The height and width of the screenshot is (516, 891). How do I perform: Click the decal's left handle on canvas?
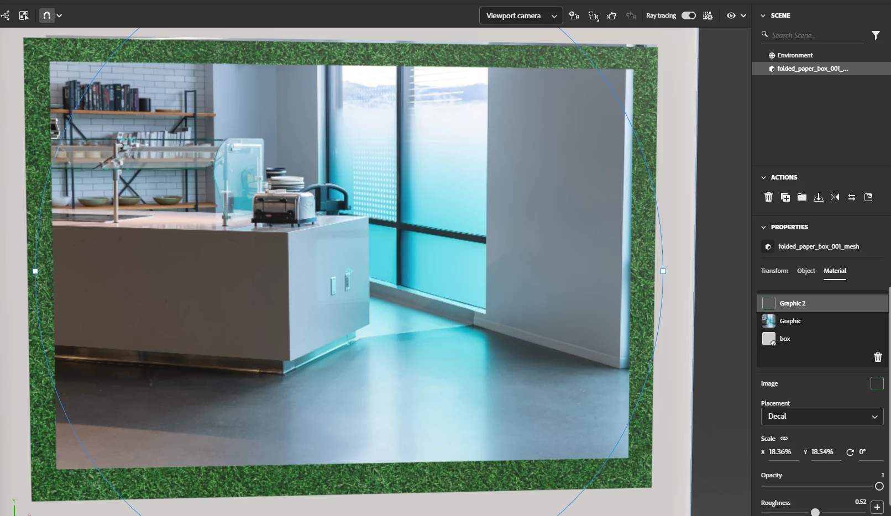[36, 271]
